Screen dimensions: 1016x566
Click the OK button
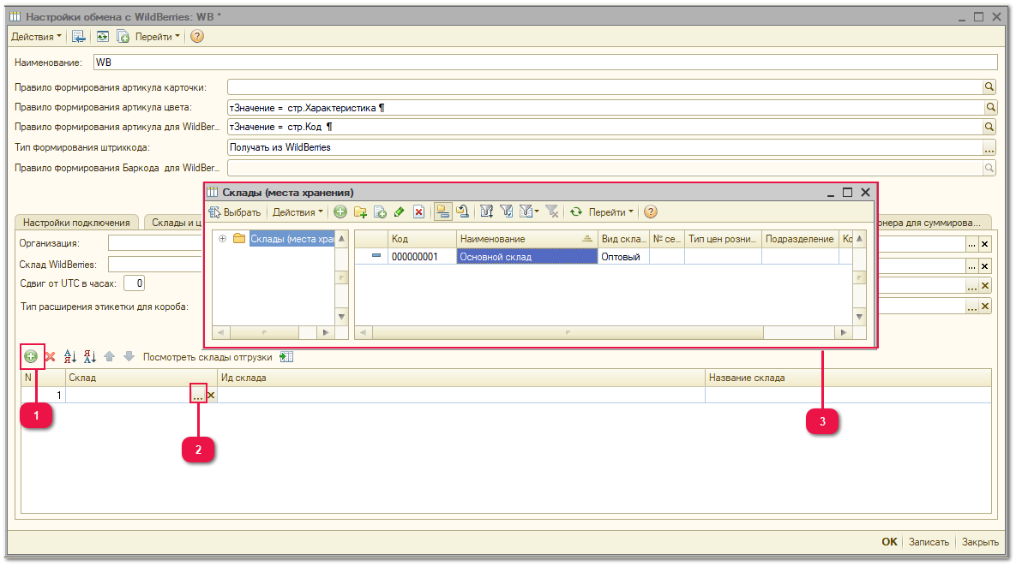[x=889, y=542]
